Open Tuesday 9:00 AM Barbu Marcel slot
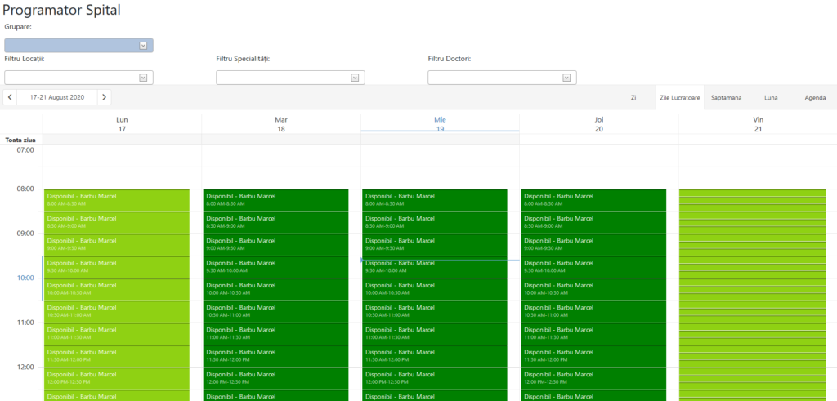 pyautogui.click(x=275, y=244)
